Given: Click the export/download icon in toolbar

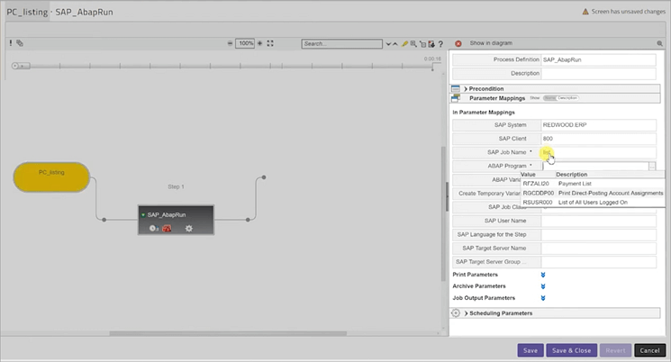Looking at the screenshot, I should coord(431,43).
